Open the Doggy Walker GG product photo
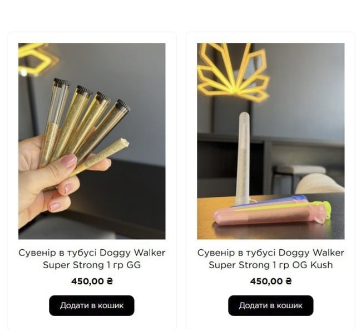The width and height of the screenshot is (356, 330). pyautogui.click(x=92, y=141)
